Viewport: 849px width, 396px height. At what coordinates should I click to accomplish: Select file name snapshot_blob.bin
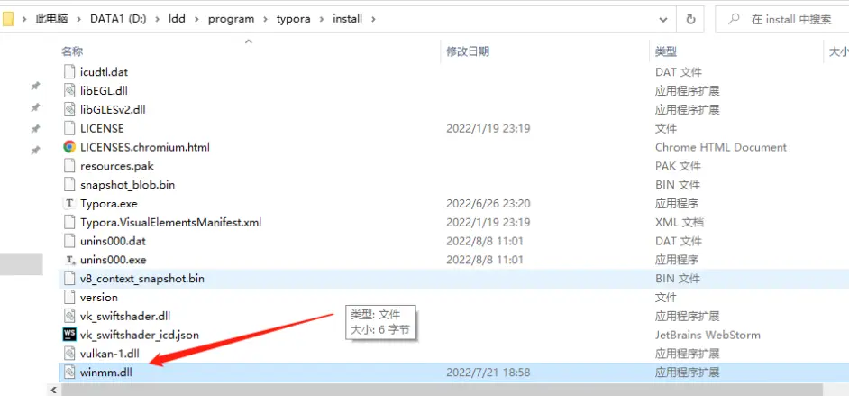[x=128, y=185]
